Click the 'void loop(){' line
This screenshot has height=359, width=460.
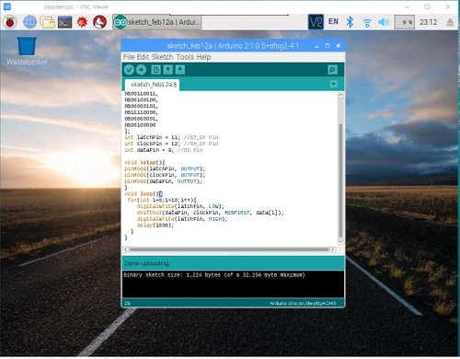coord(144,193)
